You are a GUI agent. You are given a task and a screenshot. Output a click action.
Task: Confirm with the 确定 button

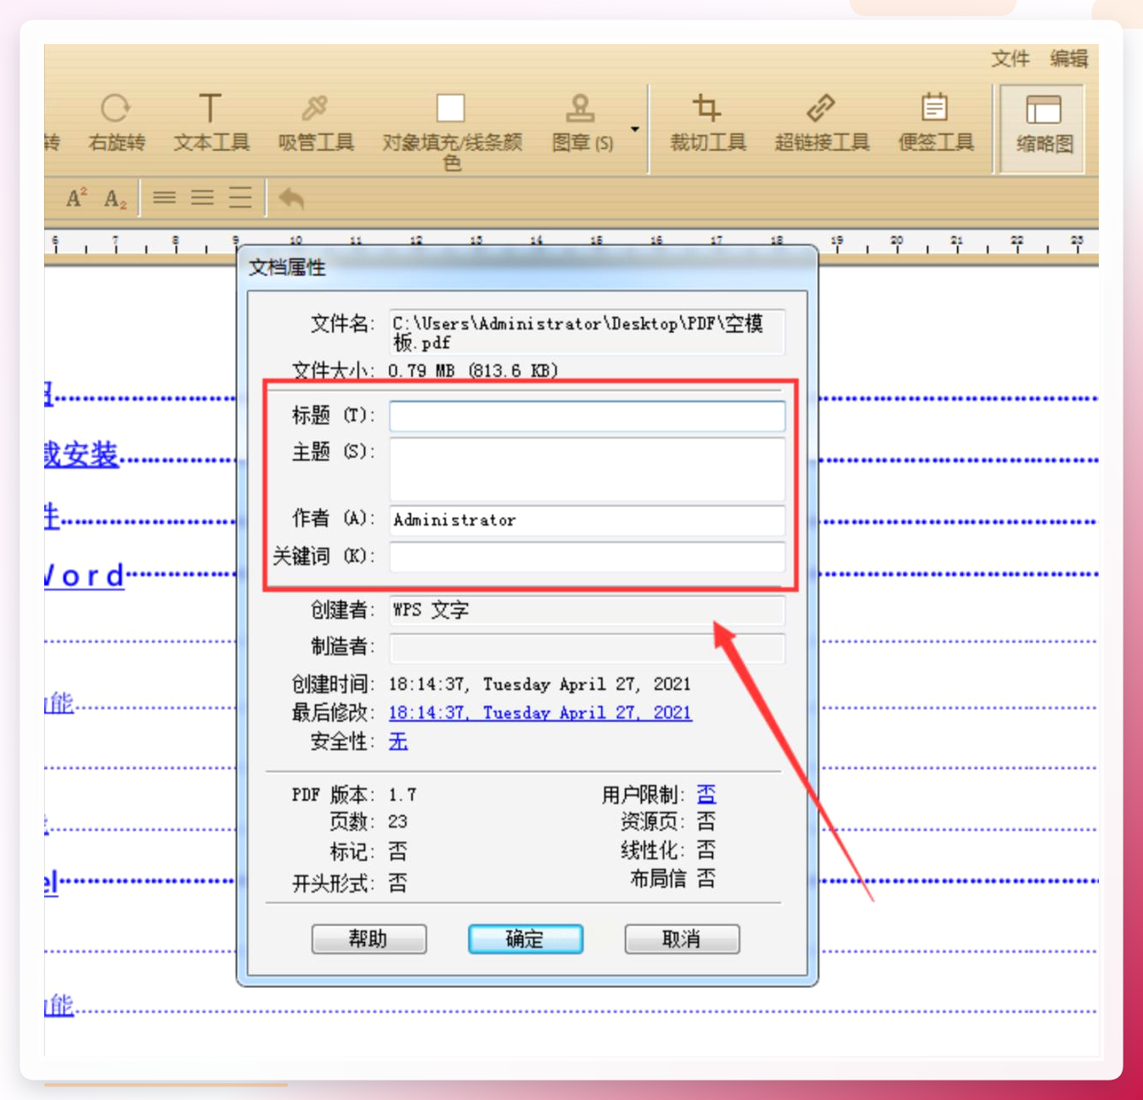click(x=525, y=939)
